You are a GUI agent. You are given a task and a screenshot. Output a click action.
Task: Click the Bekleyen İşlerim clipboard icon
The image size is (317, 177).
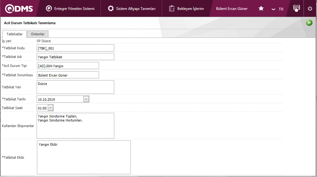point(172,8)
